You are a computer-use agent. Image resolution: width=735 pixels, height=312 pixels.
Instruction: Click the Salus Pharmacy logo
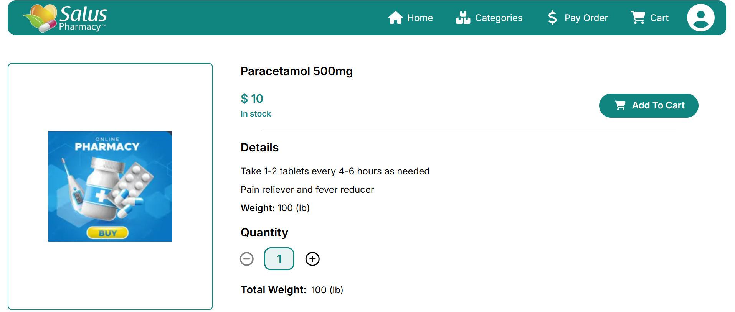tap(65, 18)
